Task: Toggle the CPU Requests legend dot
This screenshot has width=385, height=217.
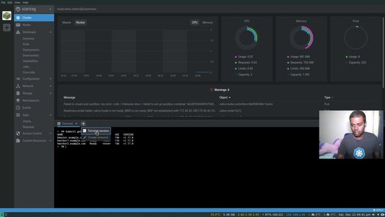Action: coord(236,63)
